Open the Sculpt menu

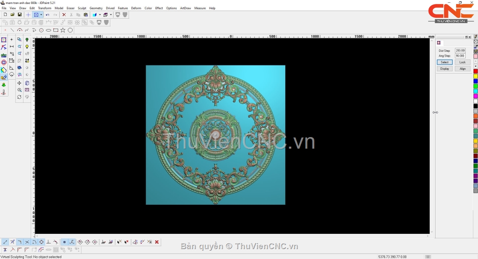(82, 8)
